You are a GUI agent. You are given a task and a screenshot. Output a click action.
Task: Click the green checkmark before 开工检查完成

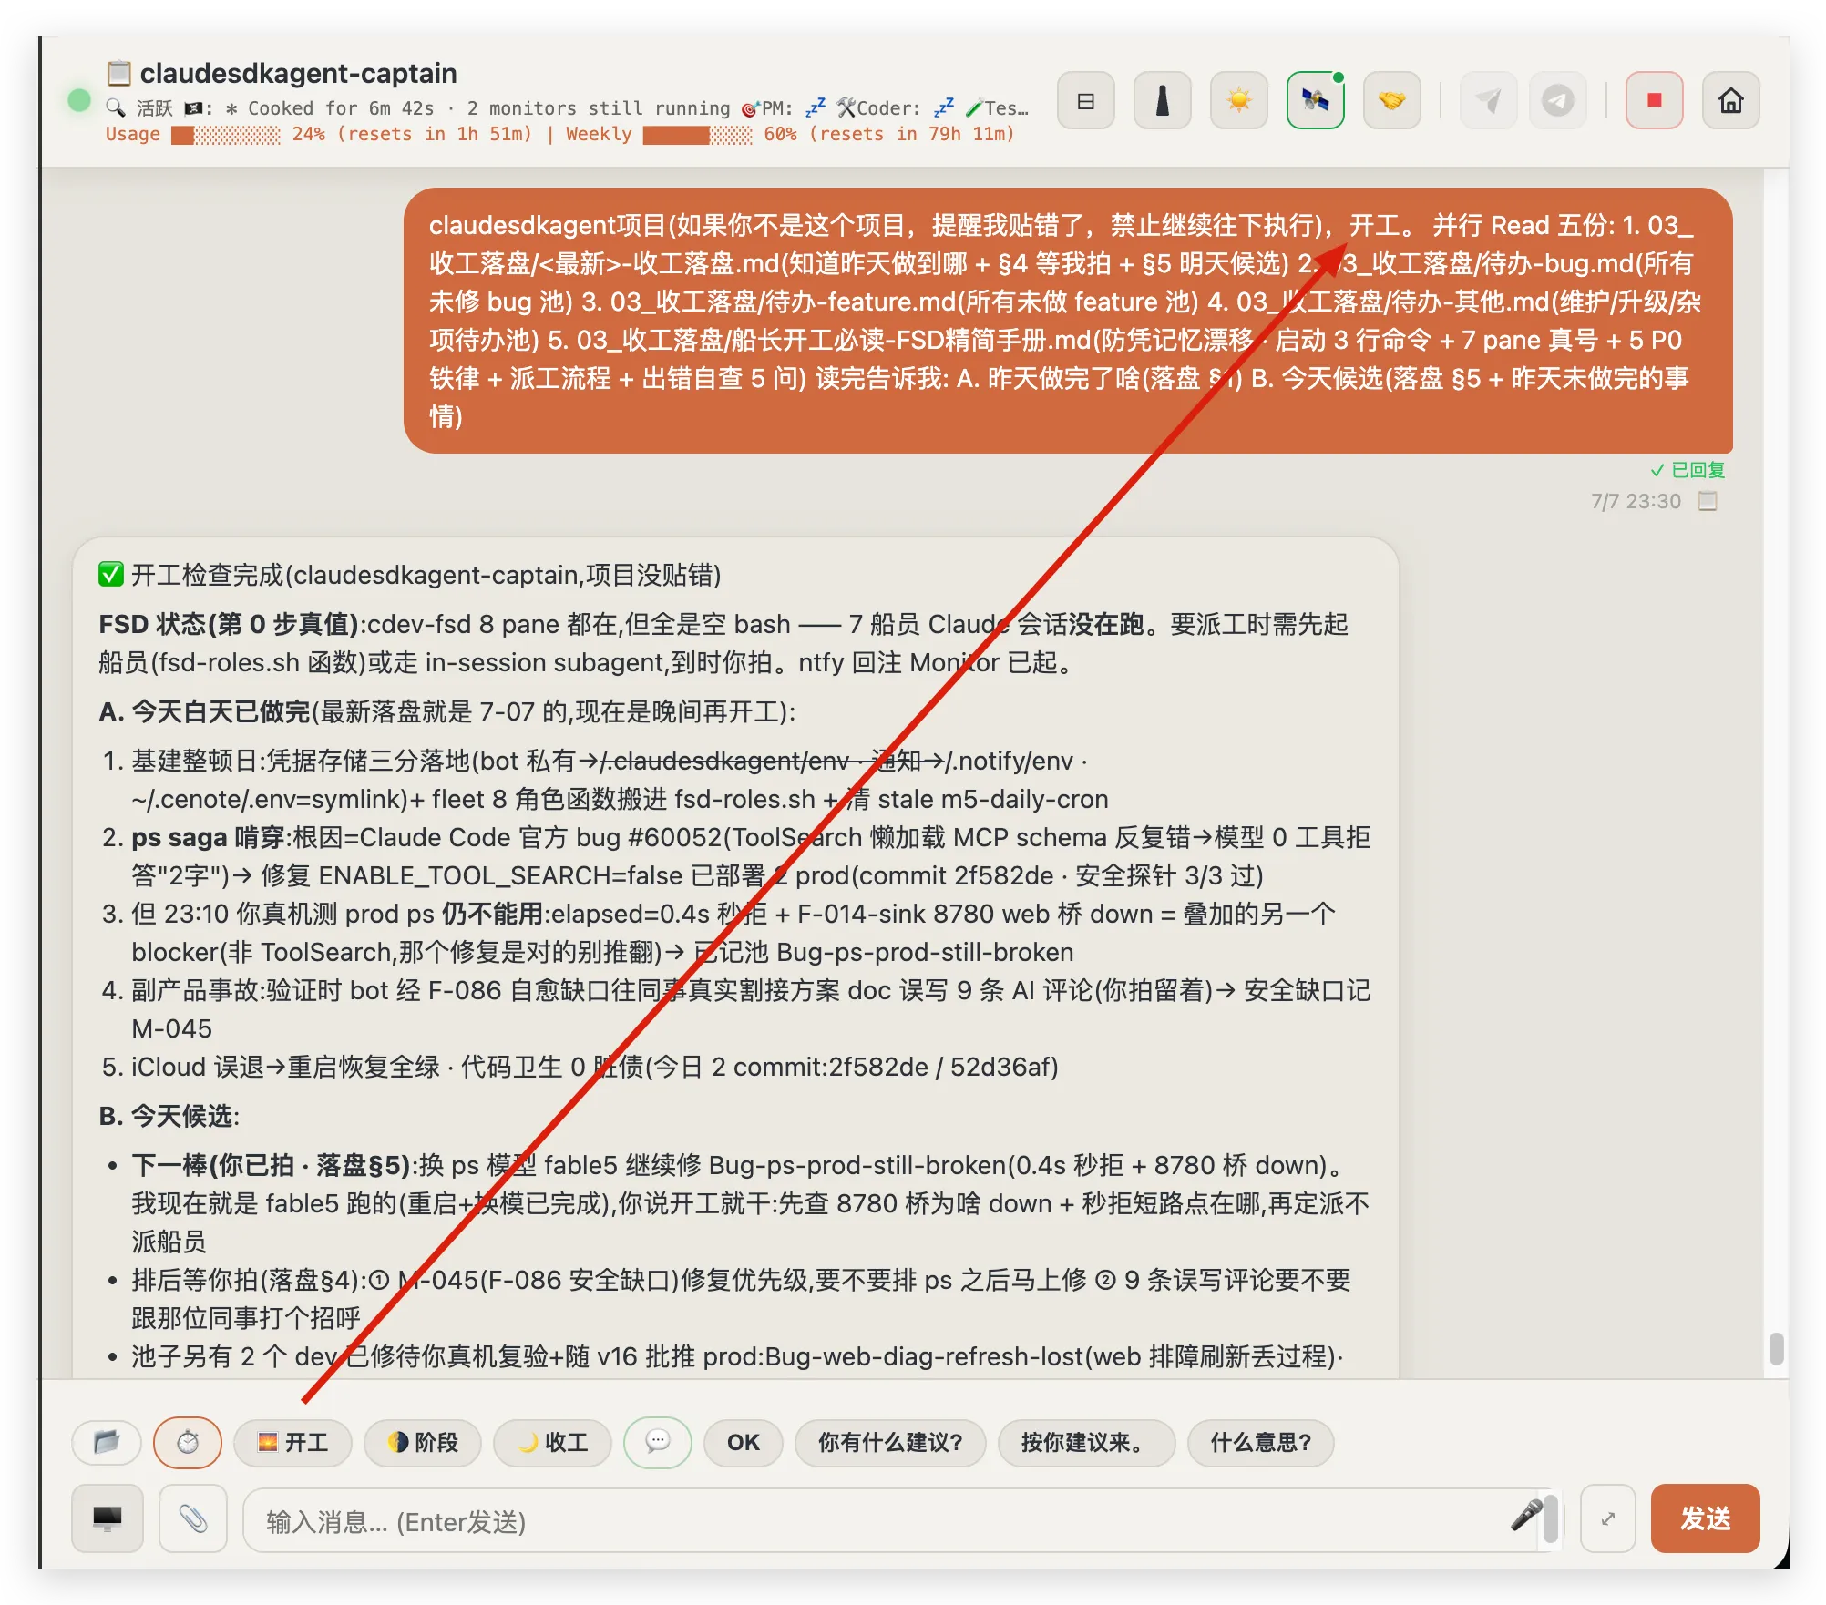[111, 575]
